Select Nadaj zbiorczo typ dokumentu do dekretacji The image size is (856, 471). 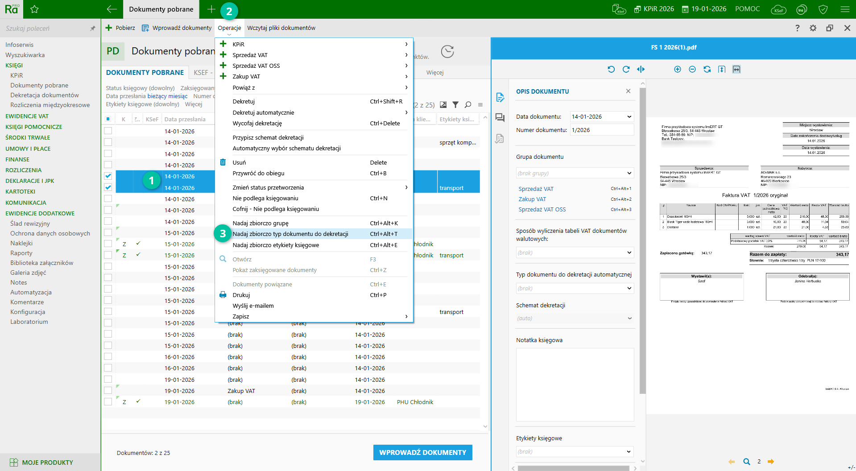[x=290, y=234]
